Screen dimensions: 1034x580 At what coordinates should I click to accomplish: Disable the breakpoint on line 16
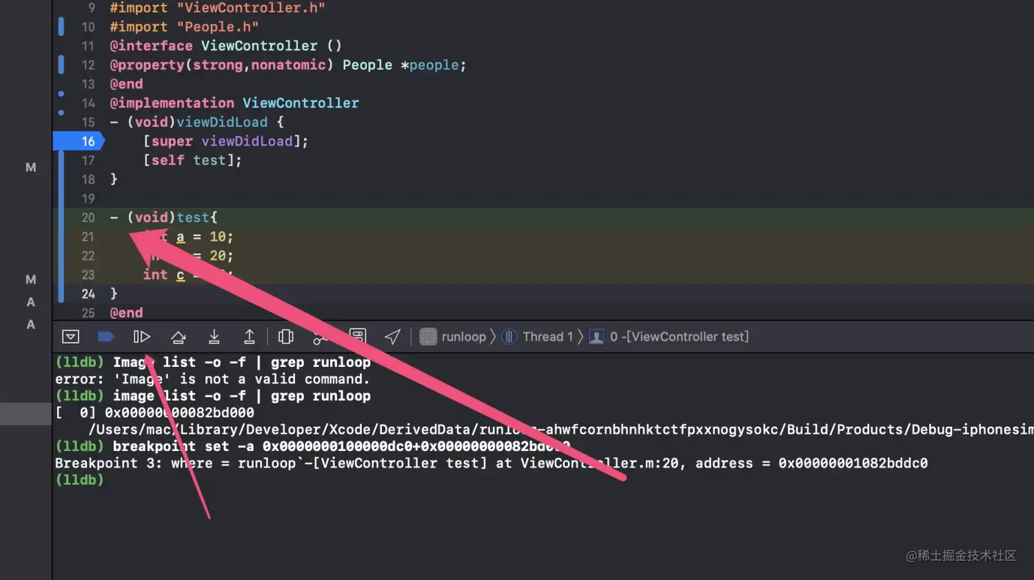(x=79, y=141)
